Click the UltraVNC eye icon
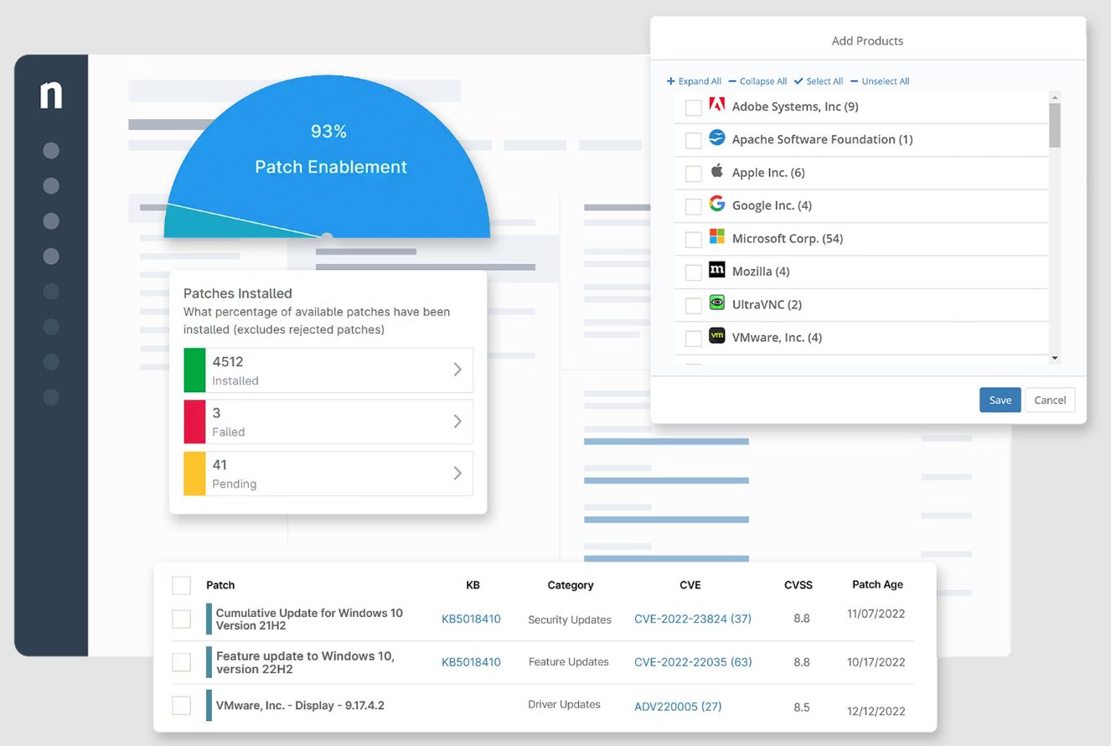 tap(716, 303)
